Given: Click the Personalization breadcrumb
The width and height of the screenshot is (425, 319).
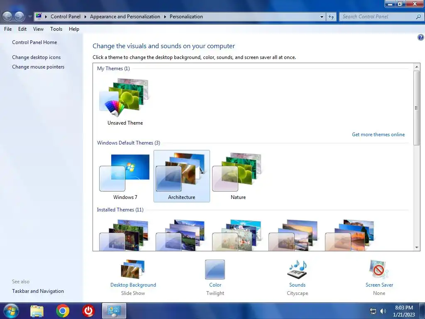Looking at the screenshot, I should [x=186, y=17].
